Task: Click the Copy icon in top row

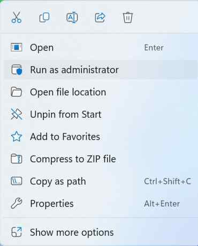Action: click(x=44, y=18)
